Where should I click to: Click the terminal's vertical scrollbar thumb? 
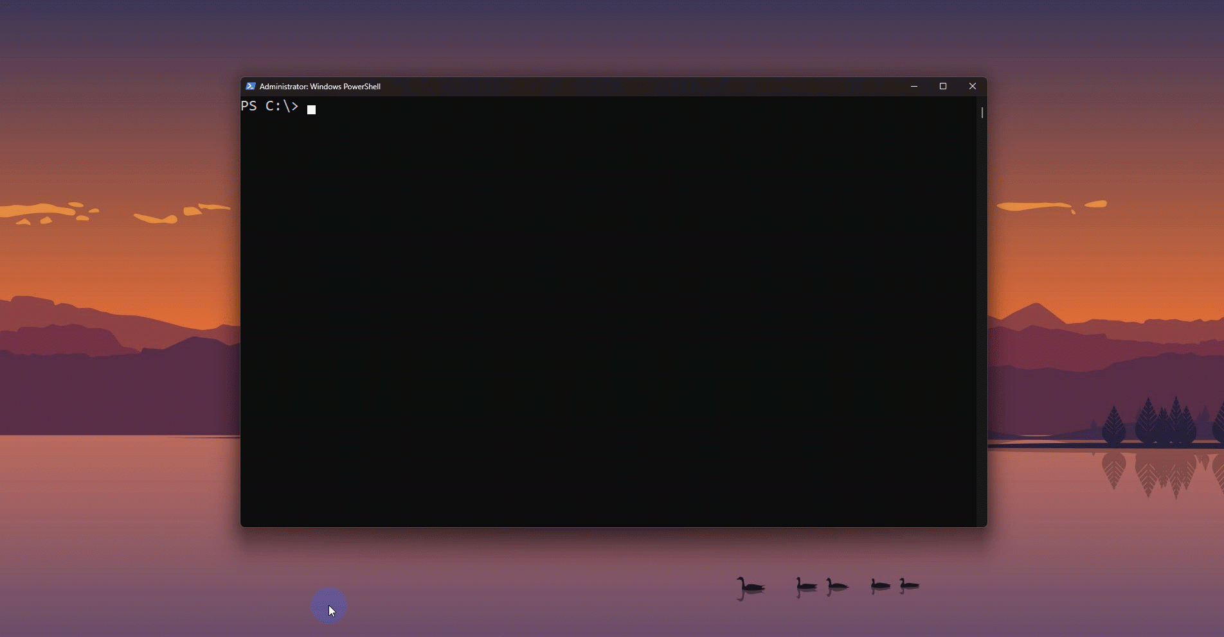(x=982, y=113)
